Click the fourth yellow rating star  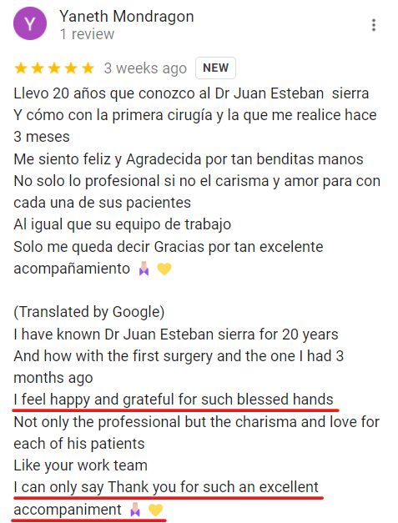pos(71,68)
